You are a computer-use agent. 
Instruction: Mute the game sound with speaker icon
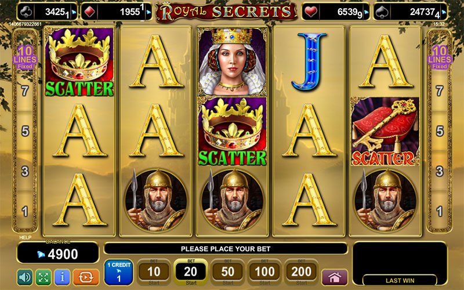pyautogui.click(x=25, y=277)
